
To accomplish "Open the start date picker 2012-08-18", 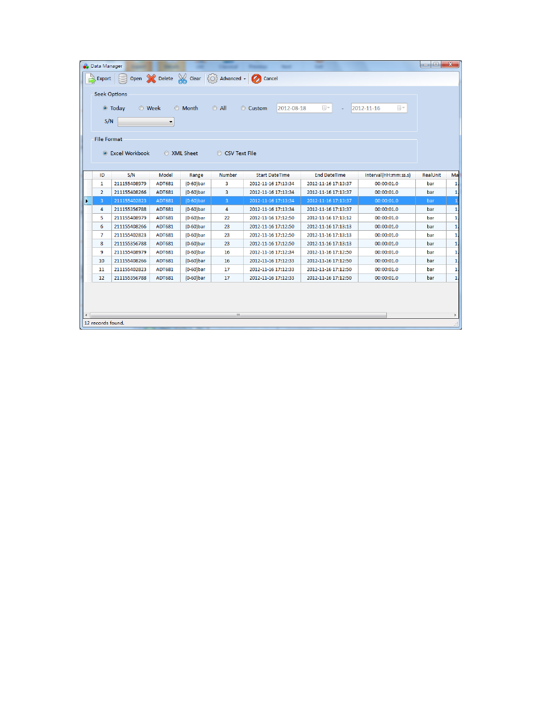I will click(326, 108).
